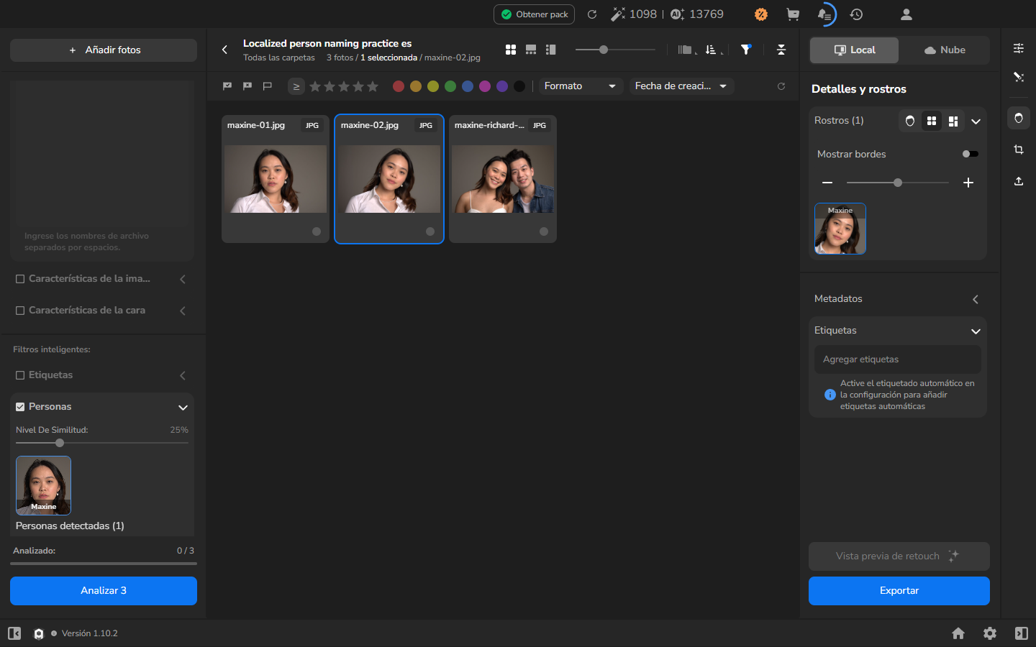Uncheck the Personas checkbox
Viewport: 1036px width, 647px height.
click(x=20, y=407)
